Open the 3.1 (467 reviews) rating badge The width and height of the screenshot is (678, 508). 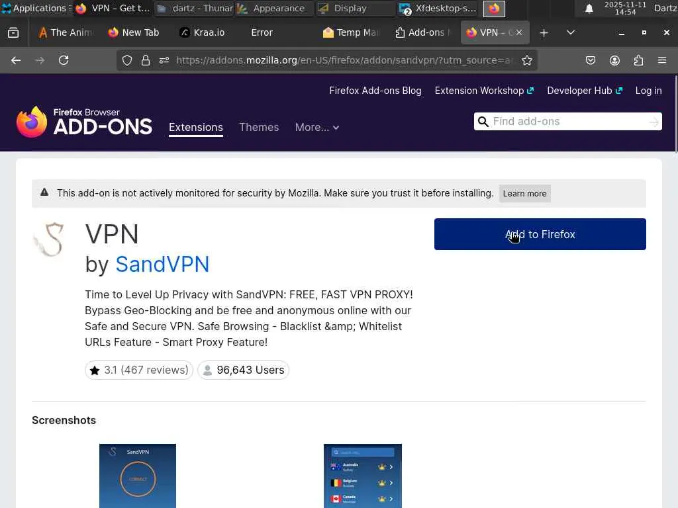[x=139, y=370]
